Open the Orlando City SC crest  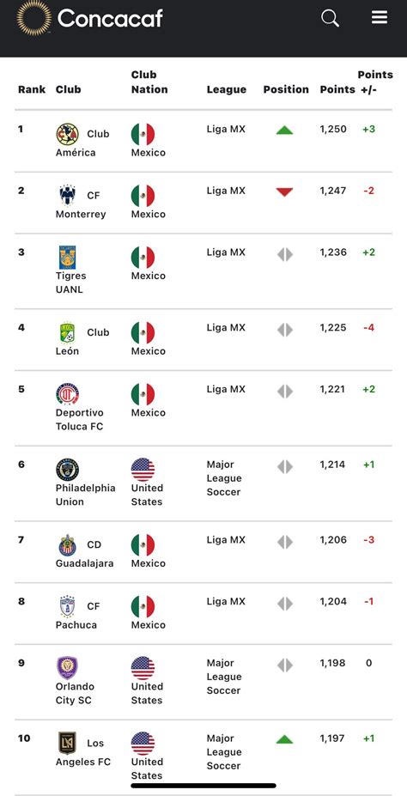click(67, 668)
